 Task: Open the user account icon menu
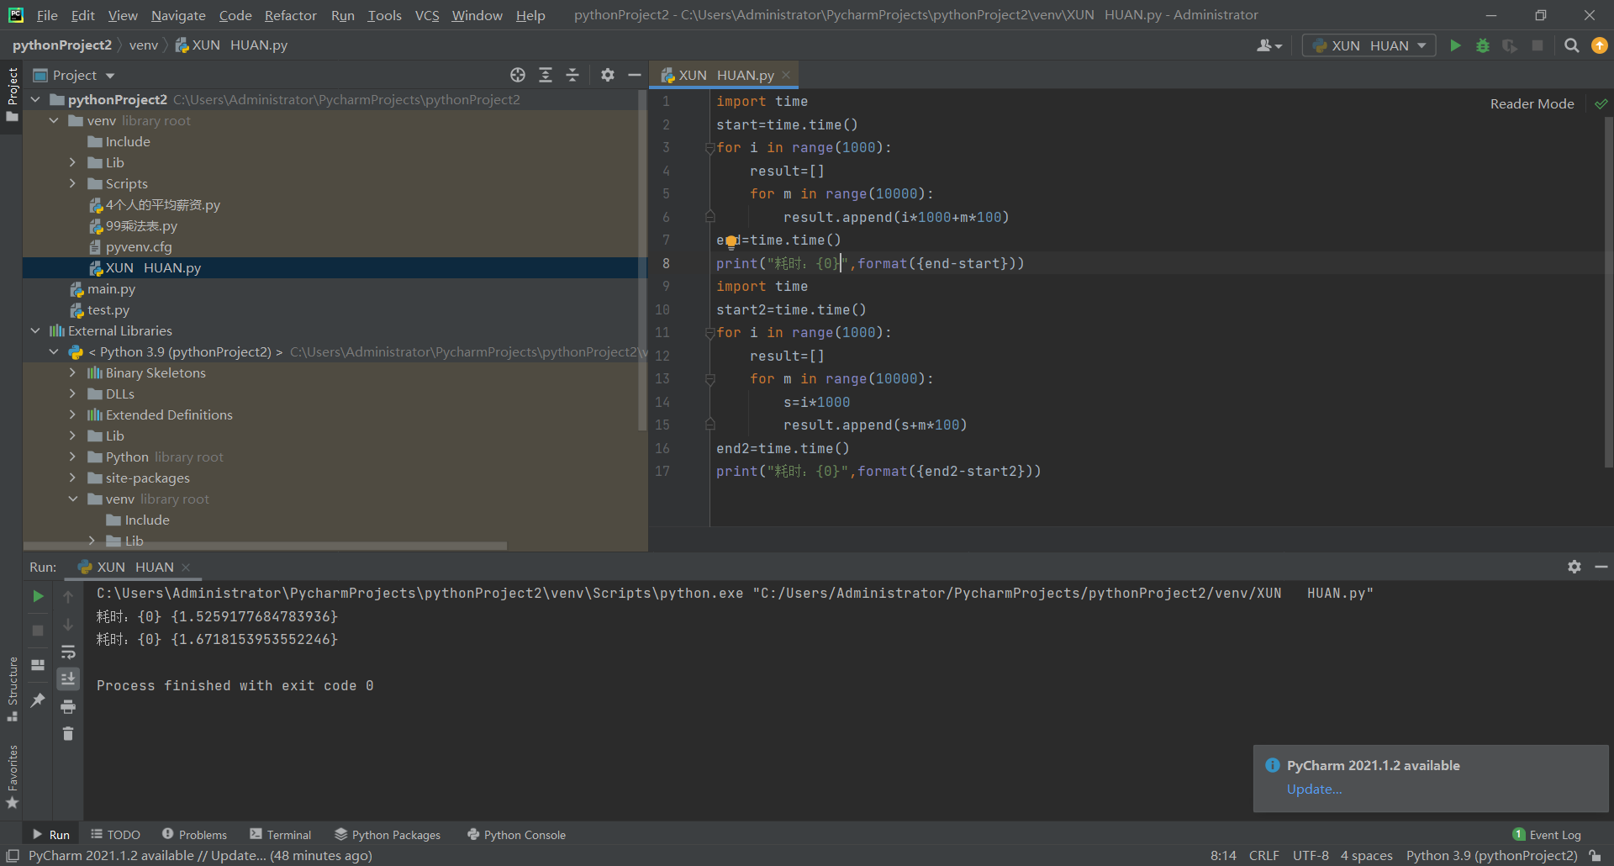coord(1269,45)
